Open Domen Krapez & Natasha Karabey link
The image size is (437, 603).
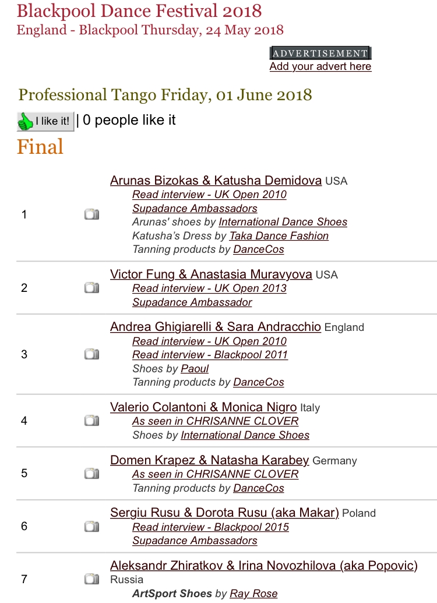click(209, 460)
